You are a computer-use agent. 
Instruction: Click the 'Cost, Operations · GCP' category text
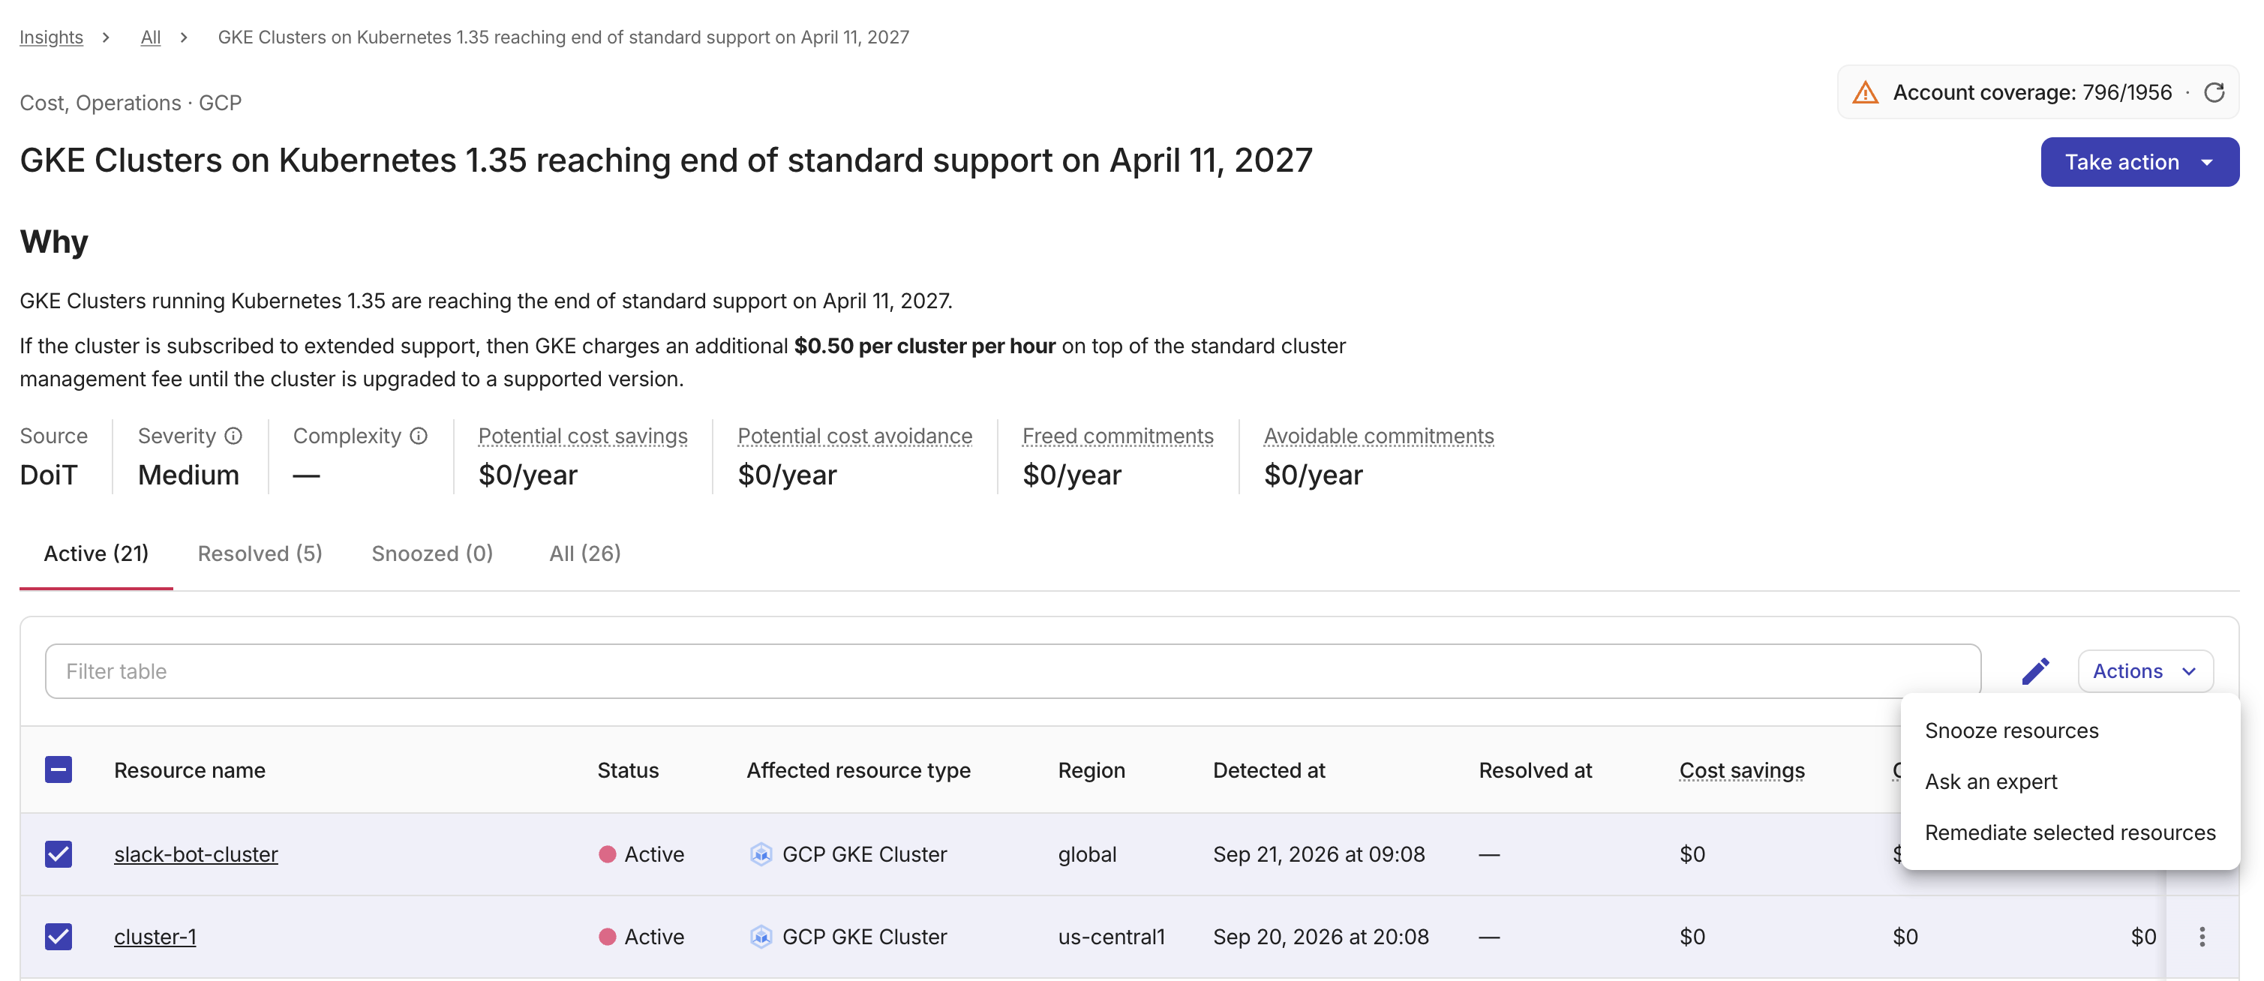[130, 103]
